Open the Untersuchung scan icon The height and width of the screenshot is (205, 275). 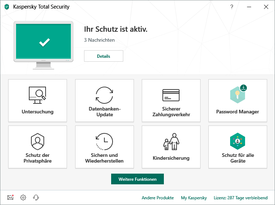pyautogui.click(x=37, y=95)
